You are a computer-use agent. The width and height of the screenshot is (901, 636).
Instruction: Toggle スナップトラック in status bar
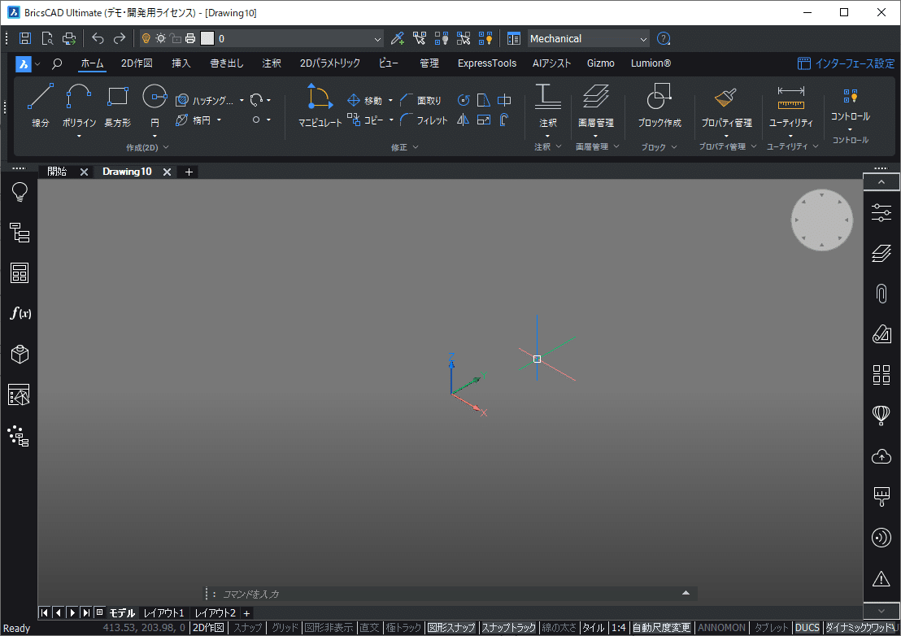508,628
